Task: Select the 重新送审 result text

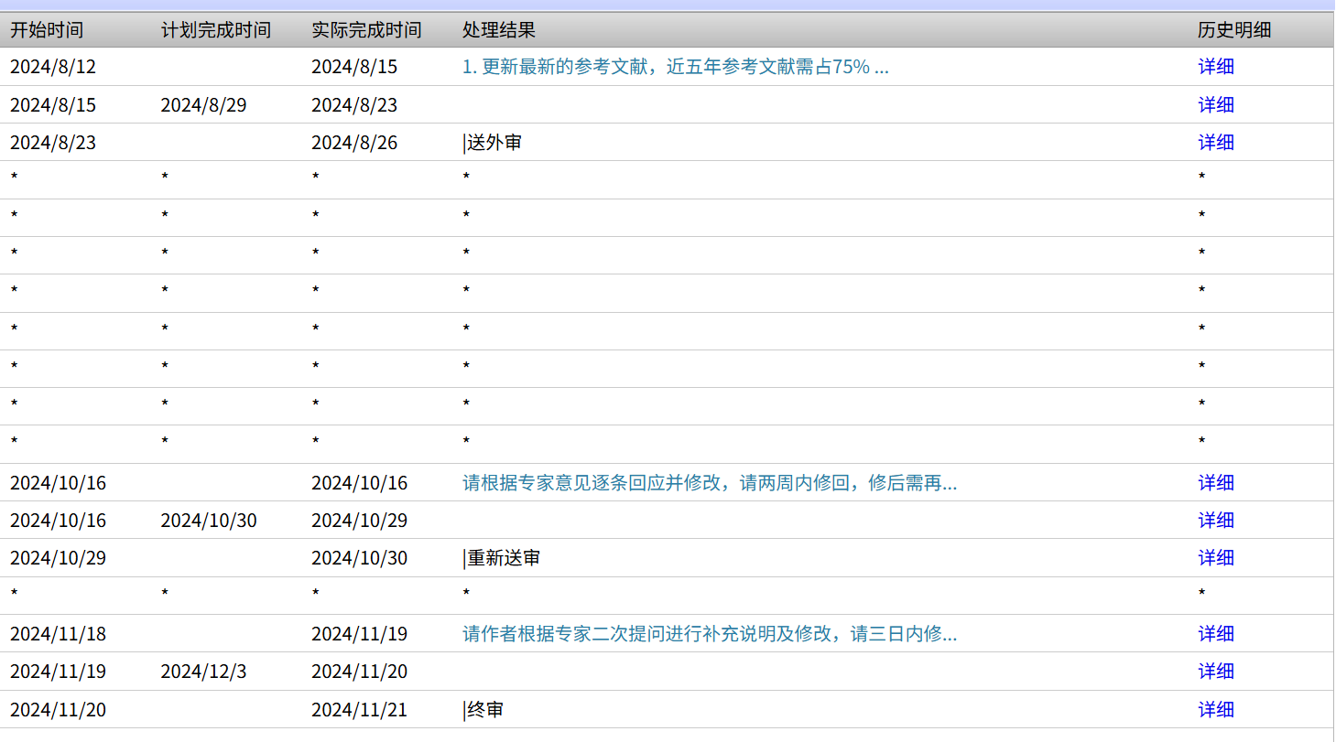Action: pyautogui.click(x=504, y=558)
